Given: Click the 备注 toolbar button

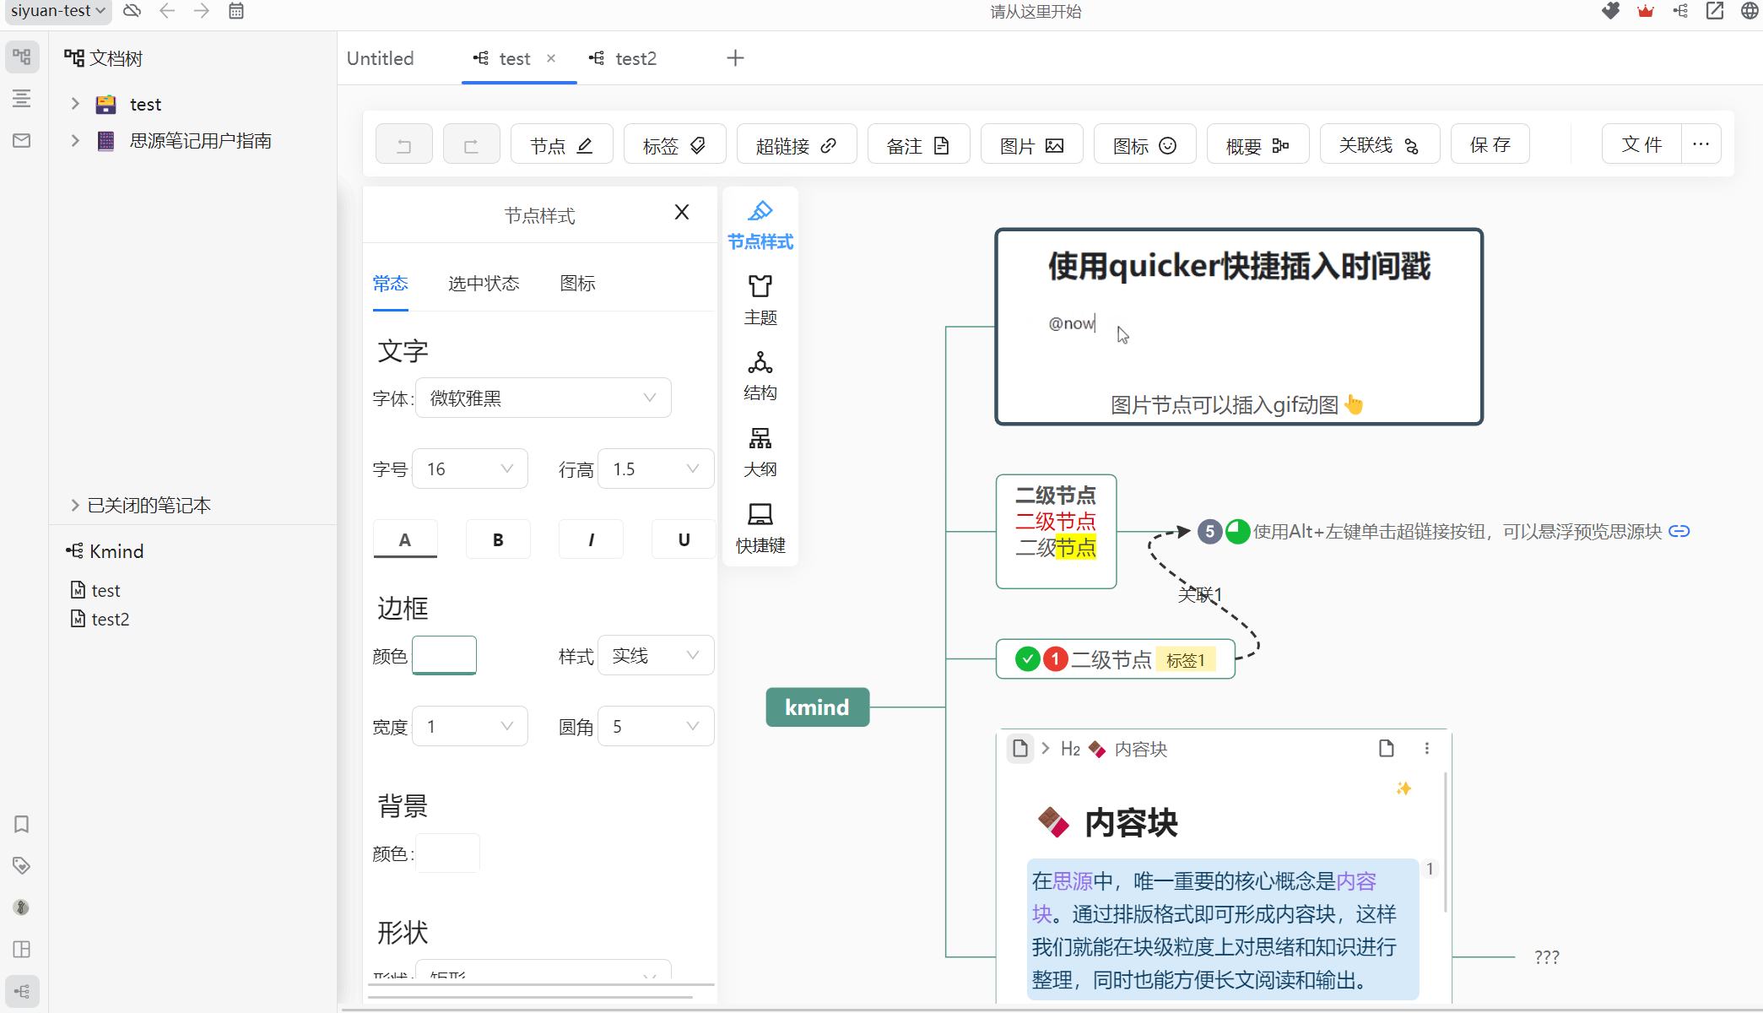Looking at the screenshot, I should coord(918,145).
